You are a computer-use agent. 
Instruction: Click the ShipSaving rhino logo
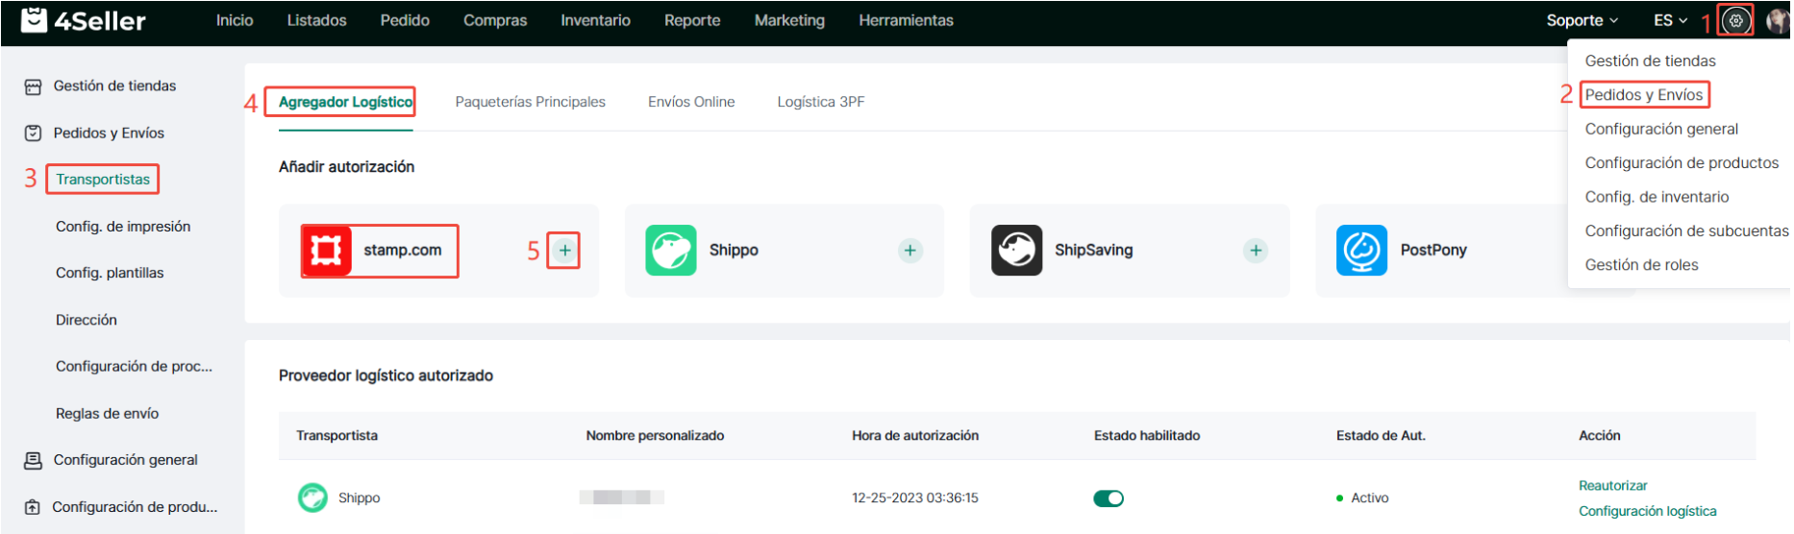1016,251
